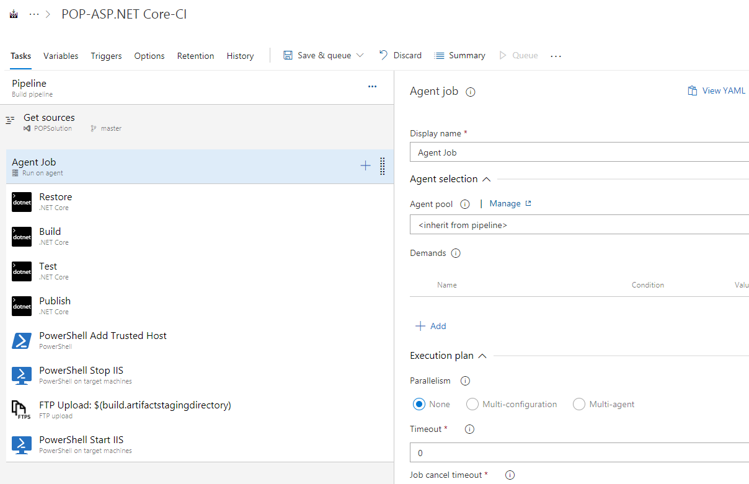749x484 pixels.
Task: Click the PowerShell Add Trusted Host icon
Action: [21, 340]
